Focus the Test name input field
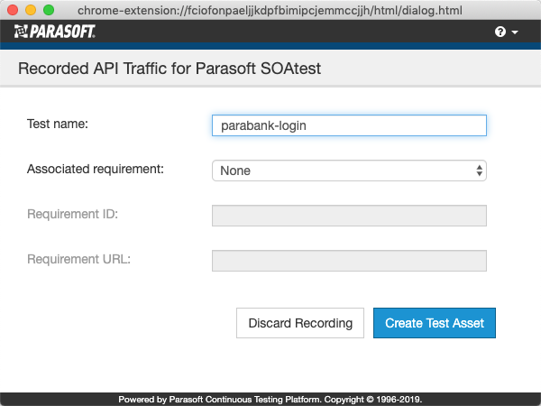This screenshot has width=541, height=406. [349, 125]
